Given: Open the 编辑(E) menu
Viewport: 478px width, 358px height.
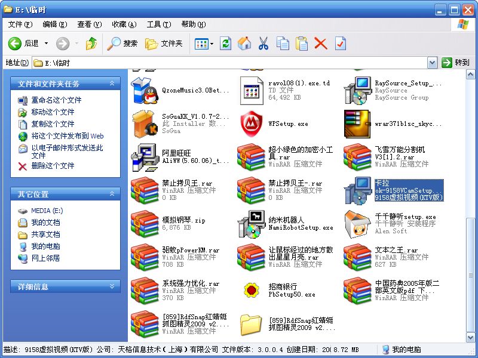Looking at the screenshot, I should pos(55,24).
